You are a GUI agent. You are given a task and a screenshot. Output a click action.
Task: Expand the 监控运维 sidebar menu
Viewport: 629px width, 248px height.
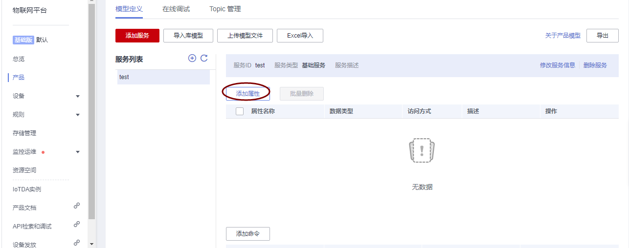coord(78,152)
